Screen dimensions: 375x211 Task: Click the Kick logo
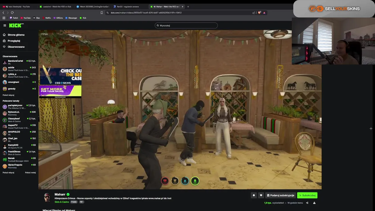coord(16,25)
